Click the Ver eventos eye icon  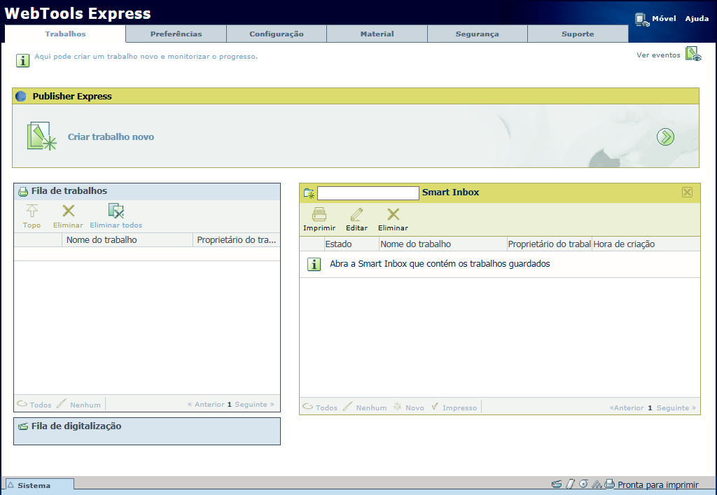click(x=693, y=54)
